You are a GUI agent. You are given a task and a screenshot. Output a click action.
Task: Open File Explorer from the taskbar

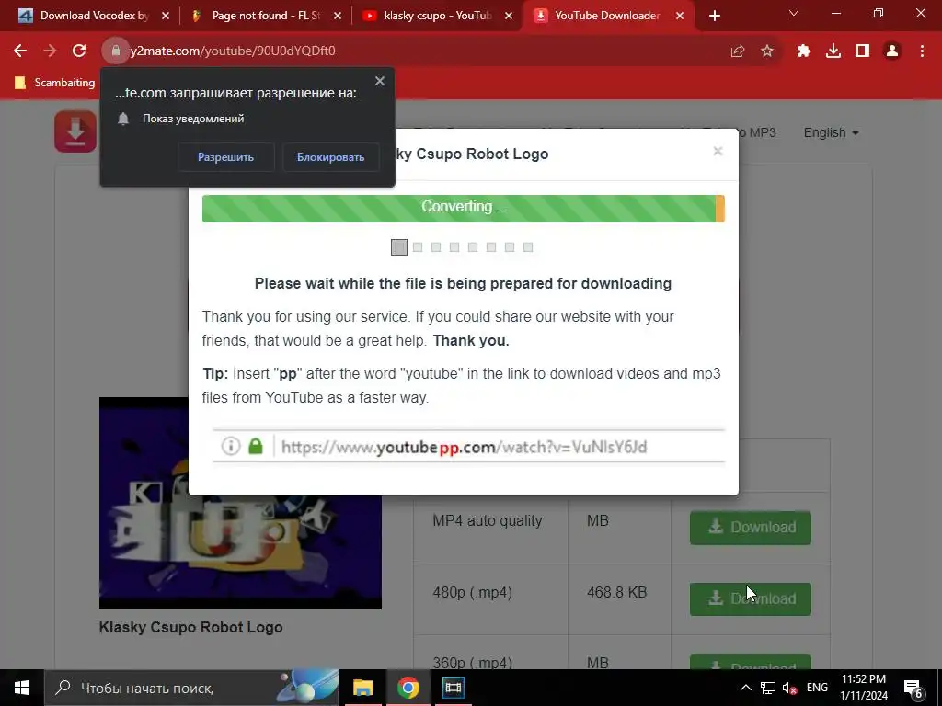click(x=362, y=688)
